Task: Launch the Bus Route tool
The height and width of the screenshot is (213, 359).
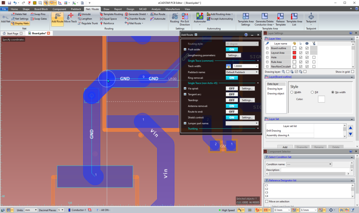Action: pyautogui.click(x=158, y=14)
